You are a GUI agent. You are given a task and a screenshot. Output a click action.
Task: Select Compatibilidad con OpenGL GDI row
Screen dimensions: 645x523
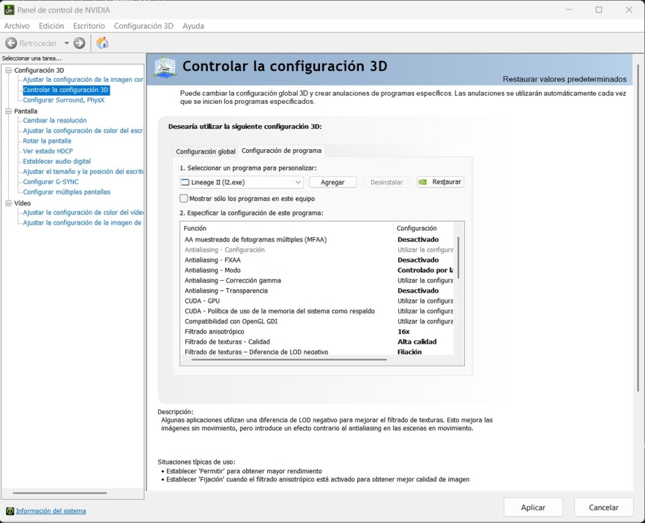point(319,321)
